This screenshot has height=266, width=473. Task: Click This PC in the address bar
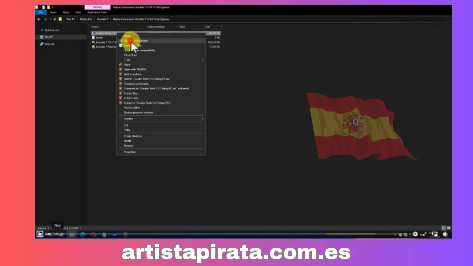pyautogui.click(x=71, y=19)
